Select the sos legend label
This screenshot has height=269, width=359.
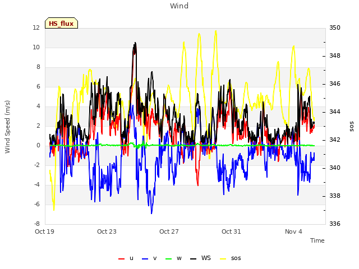pos(236,258)
